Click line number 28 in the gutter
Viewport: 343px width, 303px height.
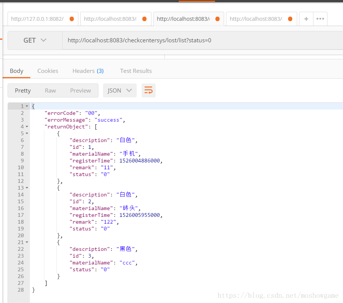pyautogui.click(x=21, y=290)
